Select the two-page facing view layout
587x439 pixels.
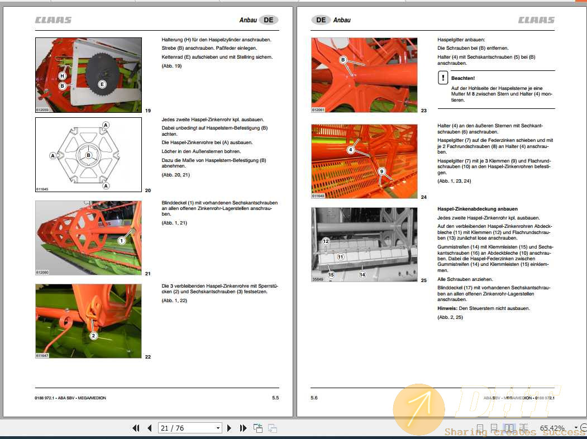[x=509, y=428]
